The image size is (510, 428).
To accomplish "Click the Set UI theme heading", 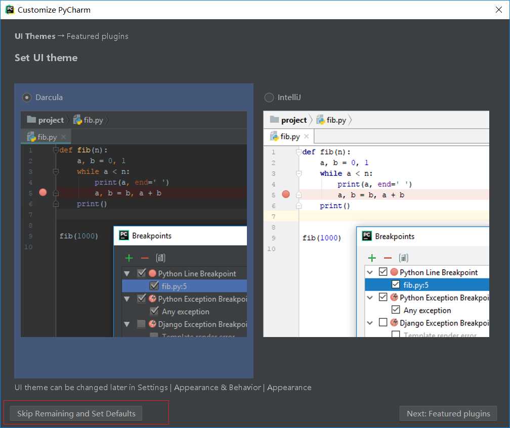I will coord(46,58).
